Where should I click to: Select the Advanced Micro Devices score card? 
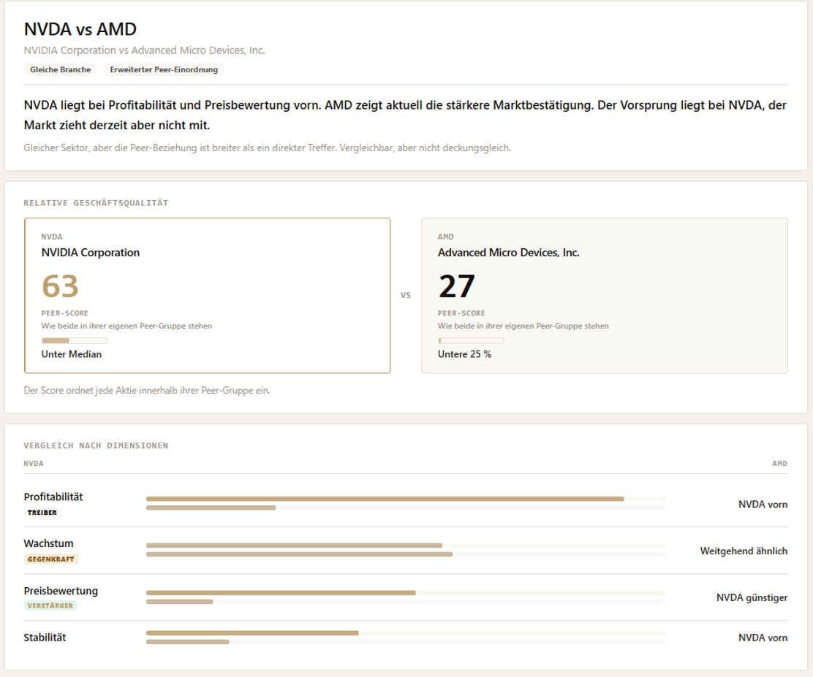pyautogui.click(x=605, y=295)
